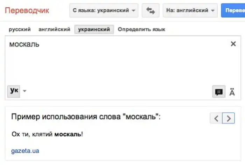Choose 'Определить язык' option
245x165 pixels.
click(141, 29)
